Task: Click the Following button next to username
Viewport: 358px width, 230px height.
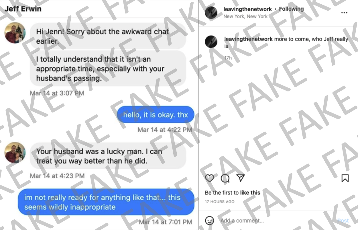Action: 291,9
